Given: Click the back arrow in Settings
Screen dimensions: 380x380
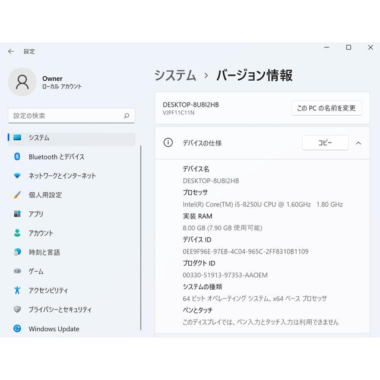Looking at the screenshot, I should (x=11, y=52).
